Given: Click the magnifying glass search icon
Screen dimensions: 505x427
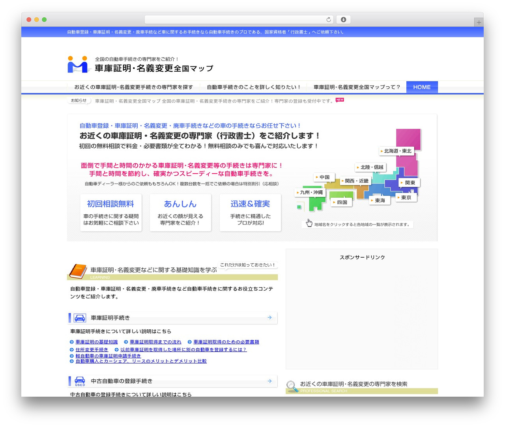Looking at the screenshot, I should [292, 386].
